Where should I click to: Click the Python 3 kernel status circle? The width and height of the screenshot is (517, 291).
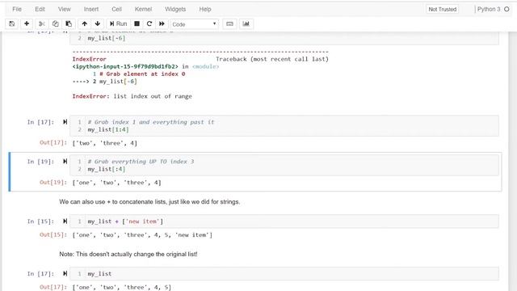[x=506, y=9]
